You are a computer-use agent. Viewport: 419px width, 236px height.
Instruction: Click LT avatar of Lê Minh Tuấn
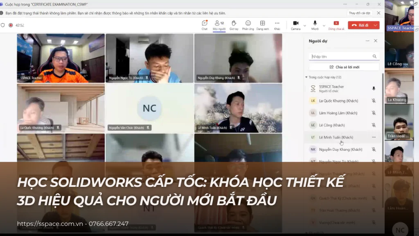coord(313,137)
